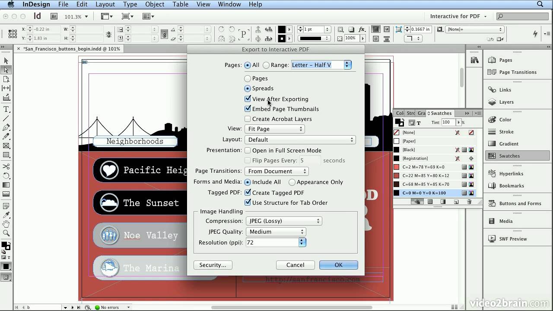
Task: Toggle Embed Page Thumbnails checkbox
Action: coord(248,109)
